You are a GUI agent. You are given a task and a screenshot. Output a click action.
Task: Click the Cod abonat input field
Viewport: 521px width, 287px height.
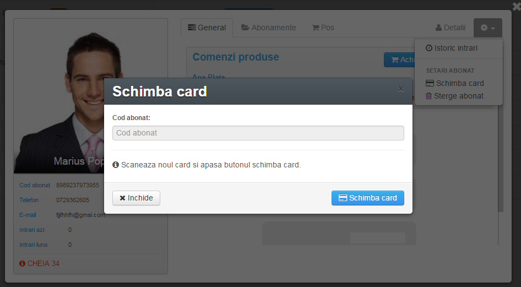click(258, 133)
